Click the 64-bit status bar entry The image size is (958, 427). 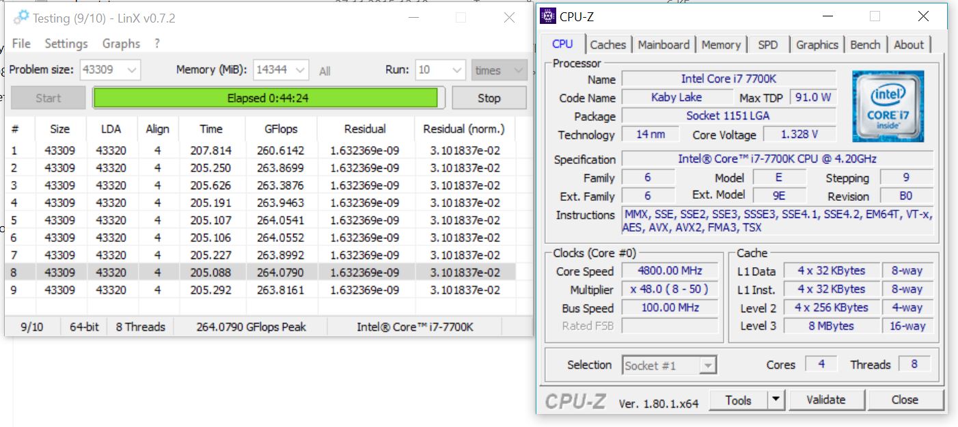point(84,327)
